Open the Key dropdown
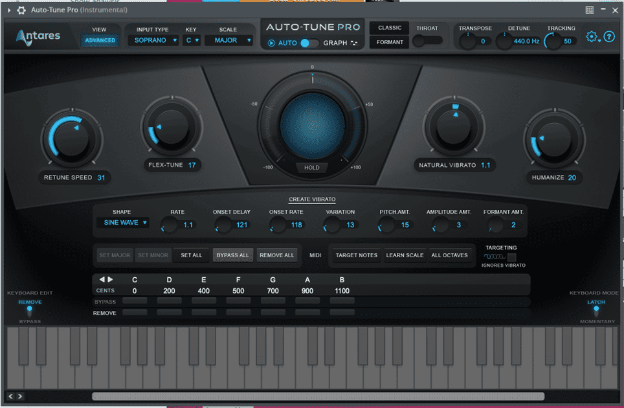The width and height of the screenshot is (624, 408). click(192, 40)
